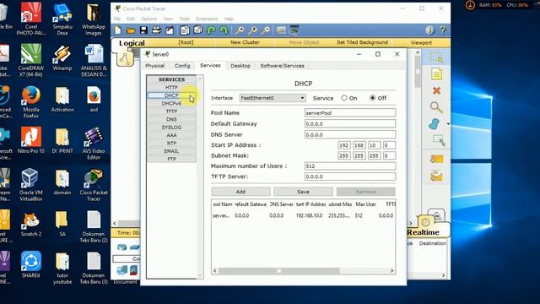Click the Zoom Out magnifier icon
Screen dimensions: 540x304
tap(265, 30)
